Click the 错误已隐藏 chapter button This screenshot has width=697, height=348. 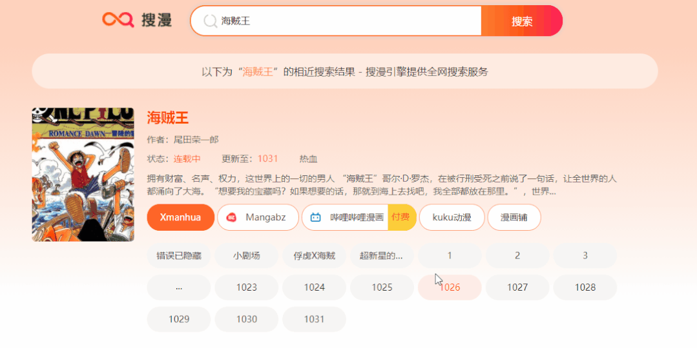coord(178,256)
